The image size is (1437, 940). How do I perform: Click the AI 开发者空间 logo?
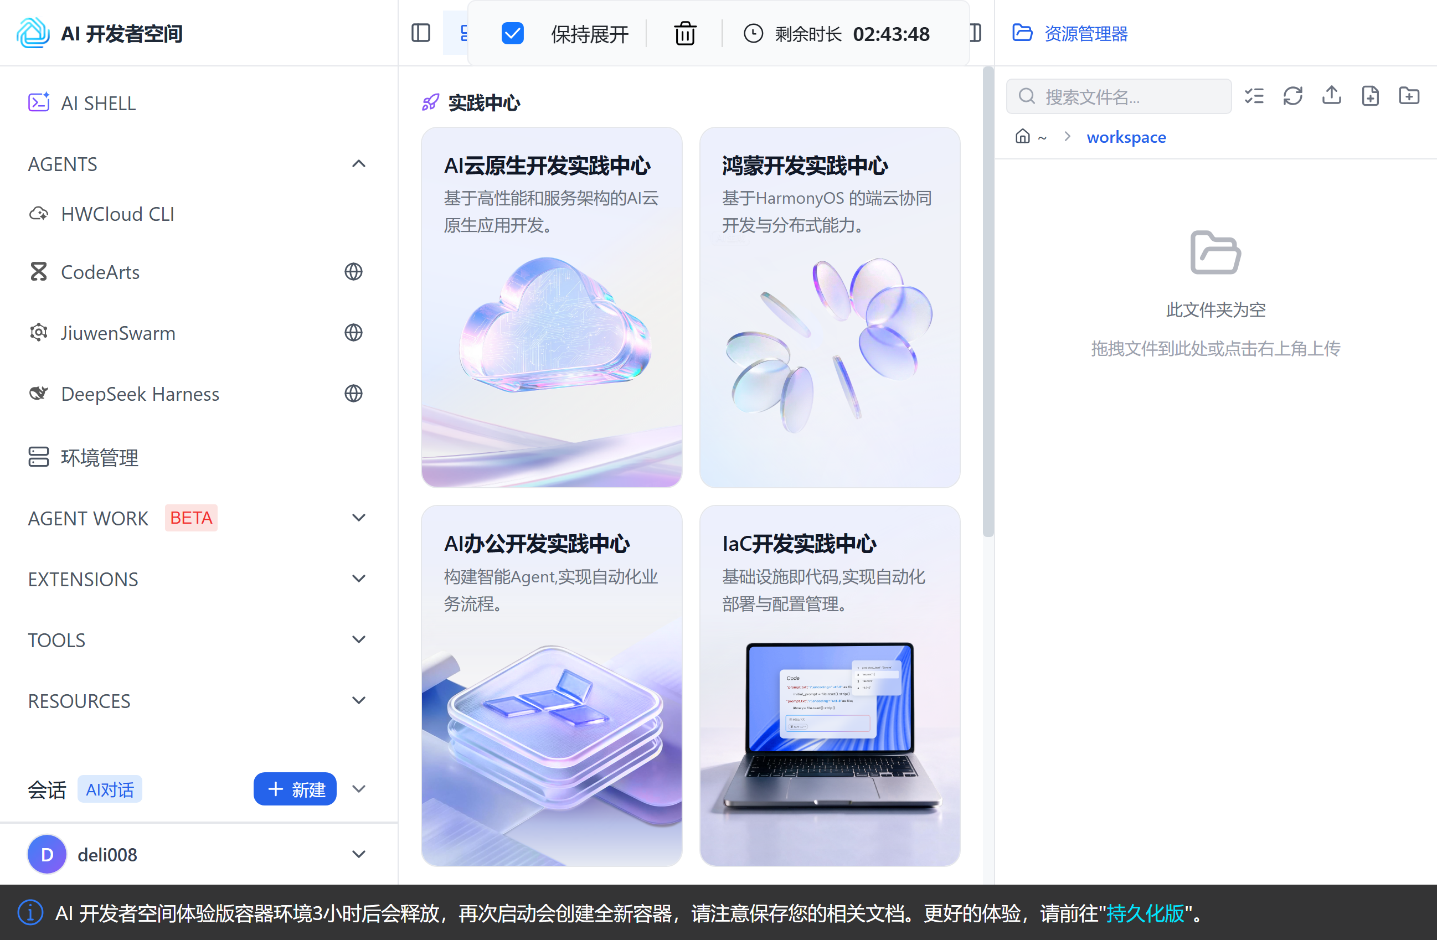(33, 33)
